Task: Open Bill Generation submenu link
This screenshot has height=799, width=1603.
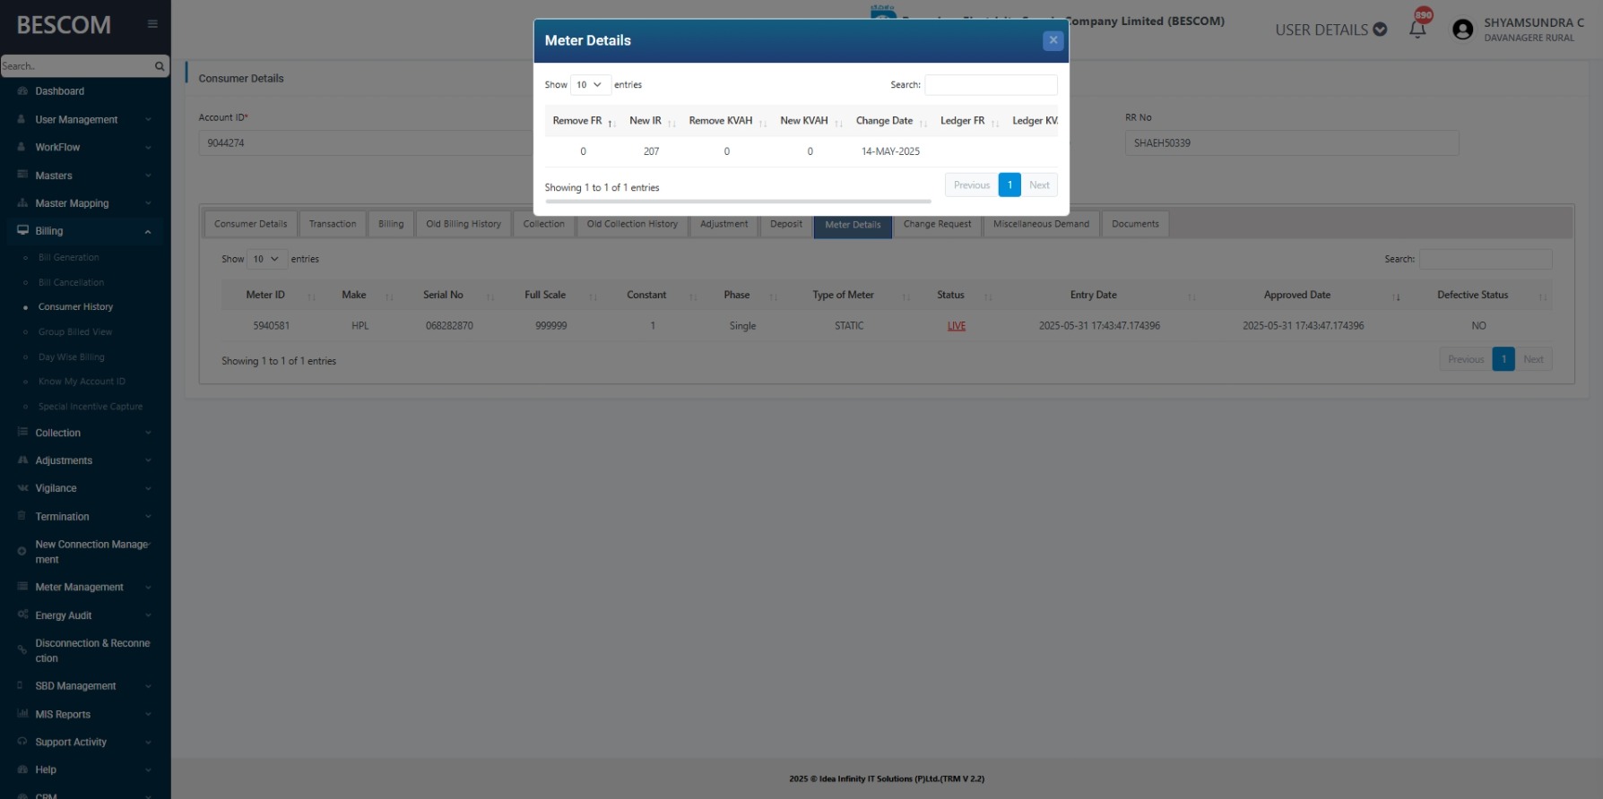Action: (x=69, y=258)
